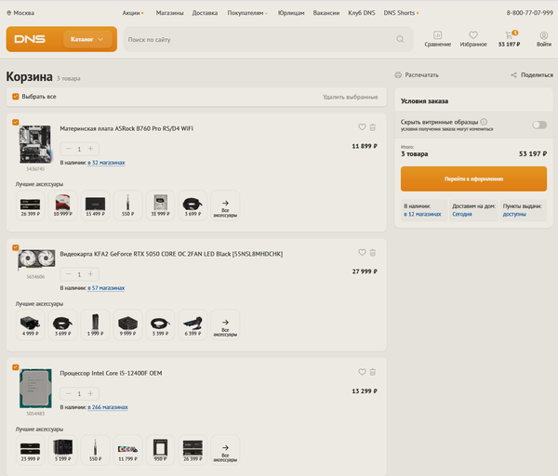Uncheck the KFA2 video card checkbox
The image size is (558, 476).
[16, 247]
